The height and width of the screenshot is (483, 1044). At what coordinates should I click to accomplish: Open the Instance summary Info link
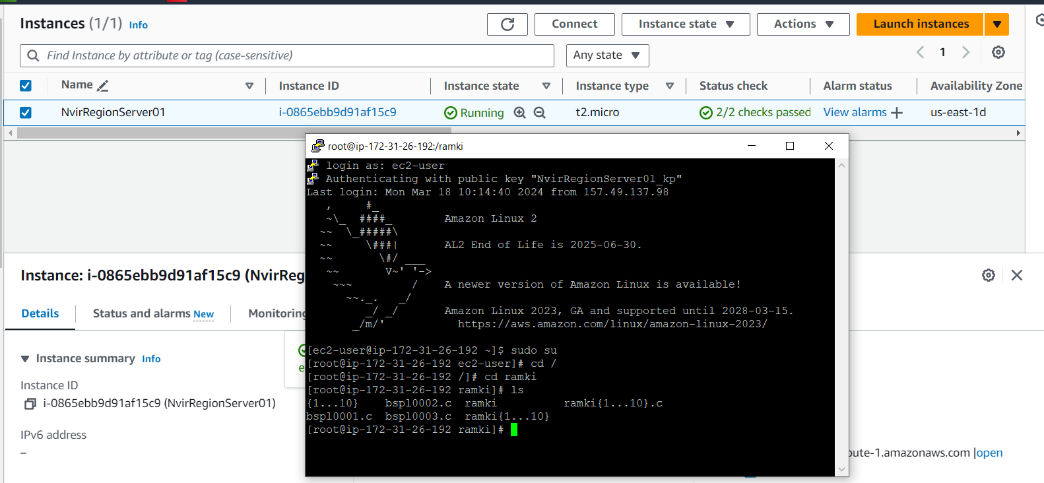pyautogui.click(x=151, y=359)
